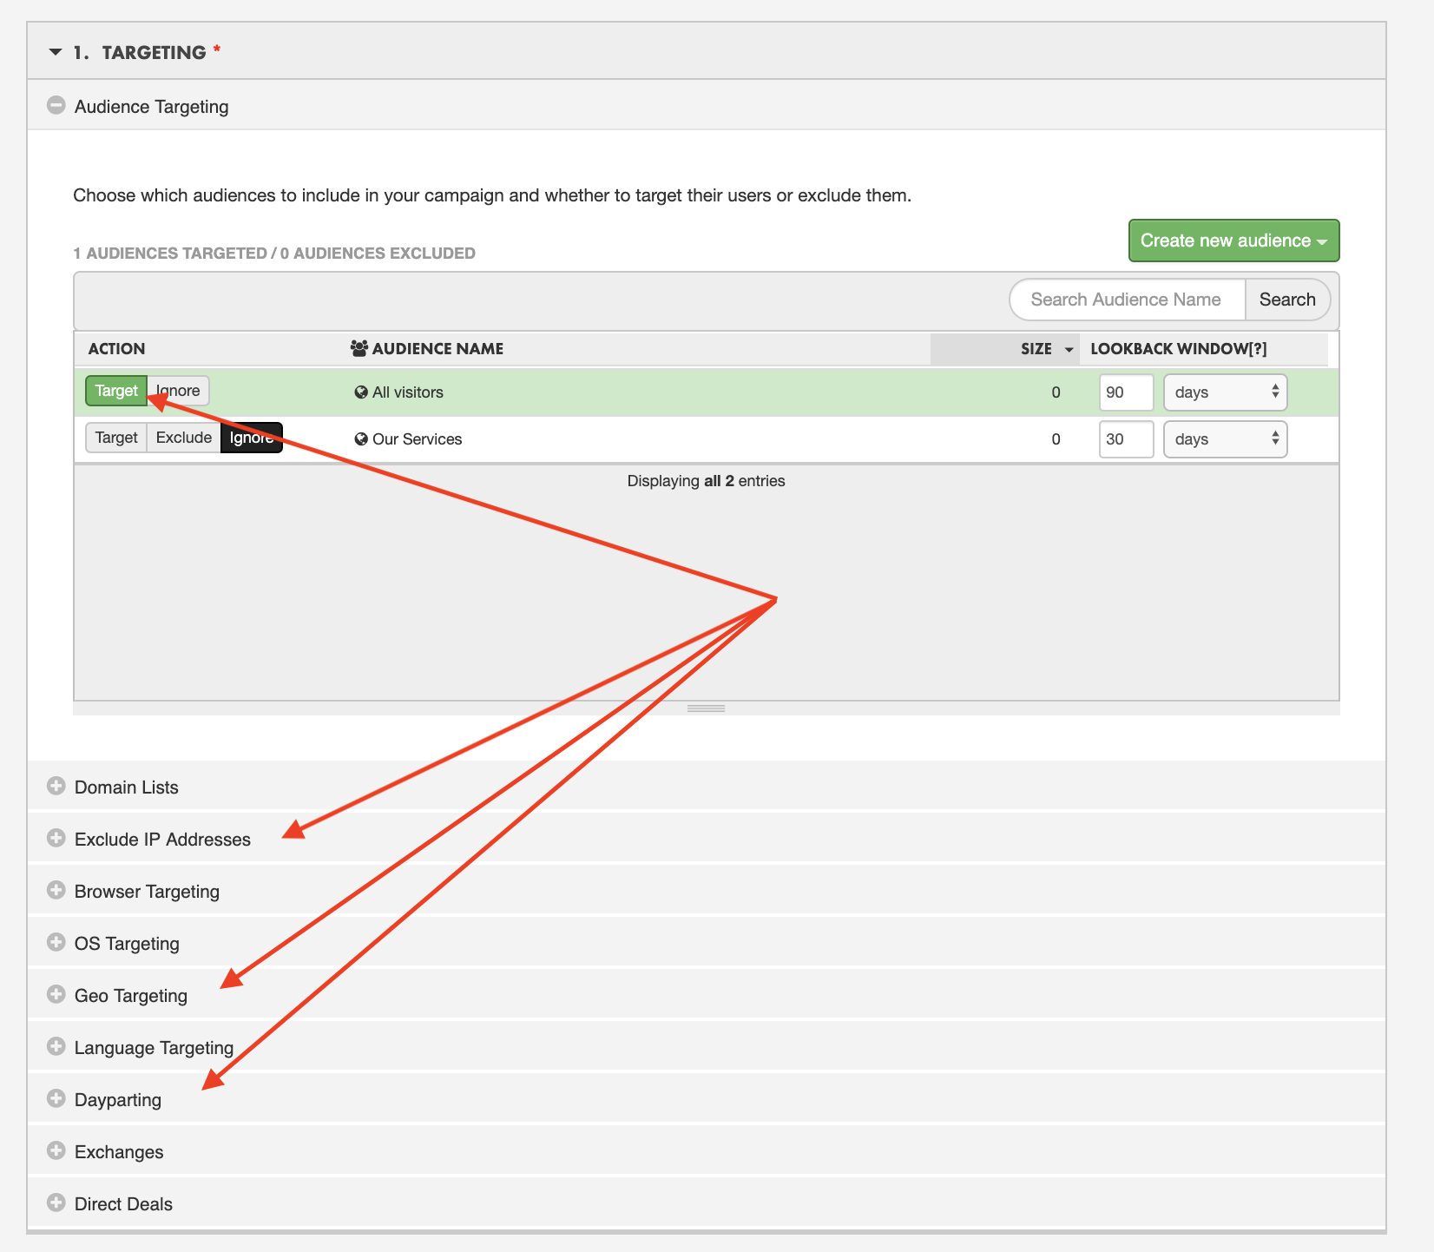The image size is (1434, 1252).
Task: Click the 1. TARGETING section title
Action: coord(139,52)
